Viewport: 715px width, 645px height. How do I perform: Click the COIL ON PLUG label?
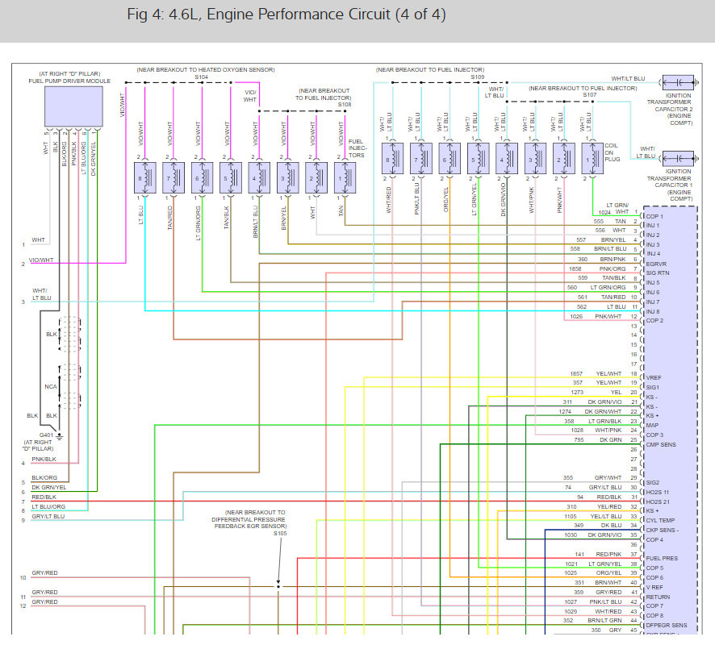click(x=612, y=152)
